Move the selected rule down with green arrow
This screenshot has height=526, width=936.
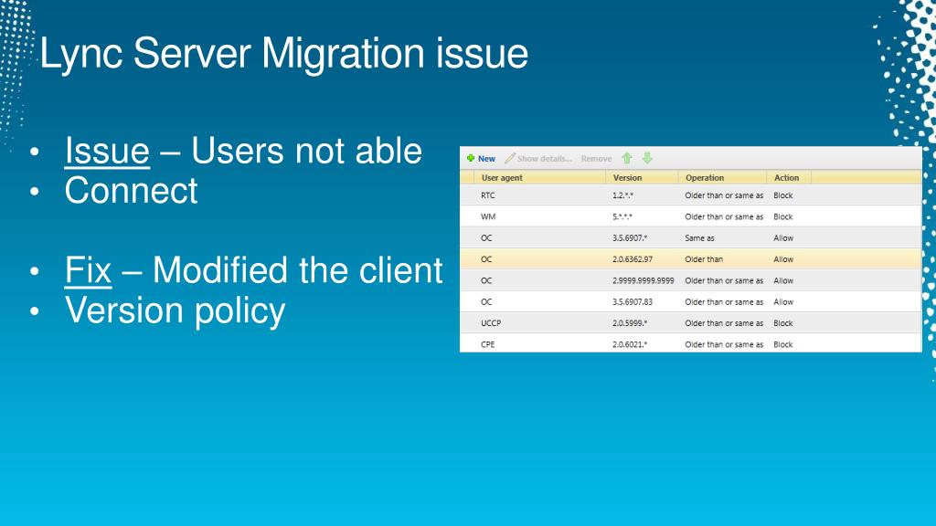pos(648,158)
